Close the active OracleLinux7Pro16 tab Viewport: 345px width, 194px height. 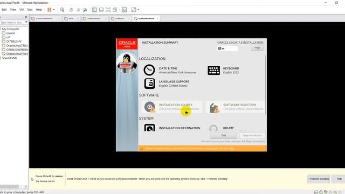click(x=157, y=19)
